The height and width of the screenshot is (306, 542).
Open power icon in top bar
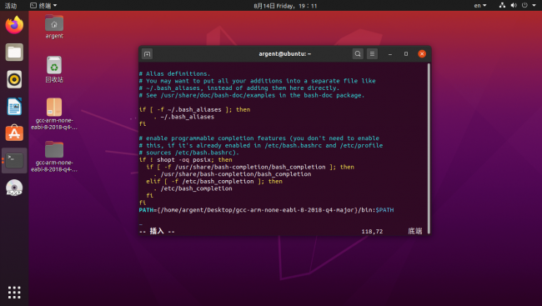pyautogui.click(x=524, y=5)
